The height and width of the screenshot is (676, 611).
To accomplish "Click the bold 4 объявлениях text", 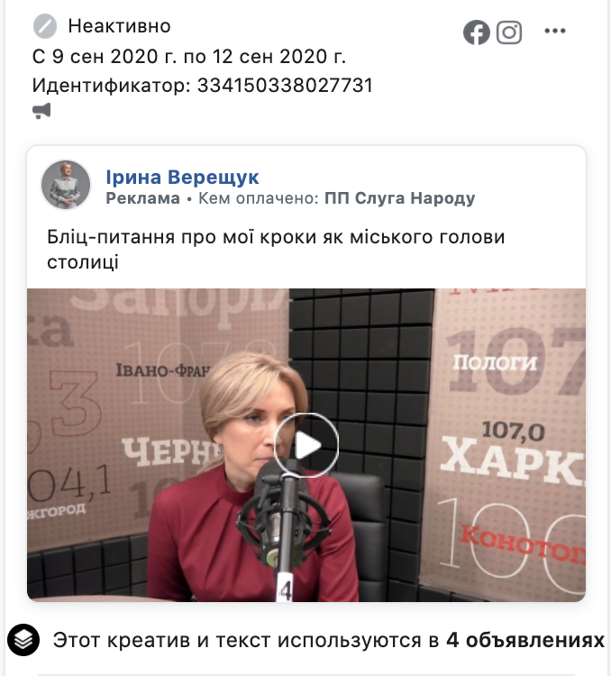I will pyautogui.click(x=525, y=640).
